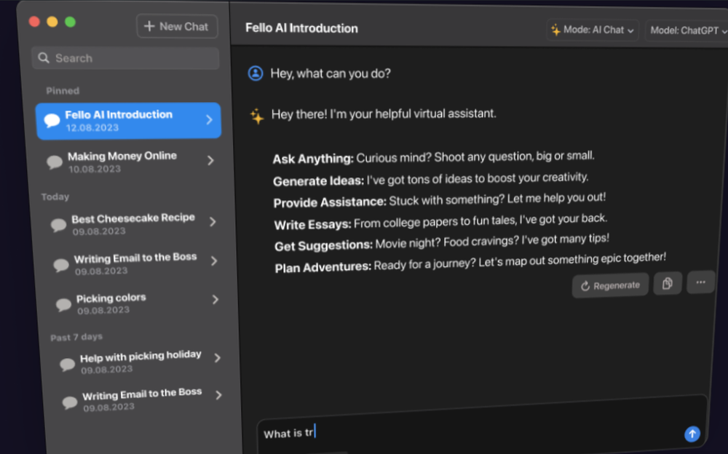Open the ellipsis more-options icon
The image size is (728, 454).
pyautogui.click(x=700, y=282)
